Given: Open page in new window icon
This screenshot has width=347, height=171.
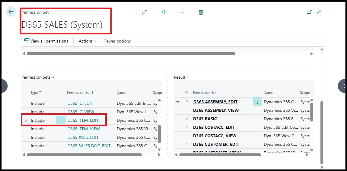Looking at the screenshot, I should [x=309, y=12].
